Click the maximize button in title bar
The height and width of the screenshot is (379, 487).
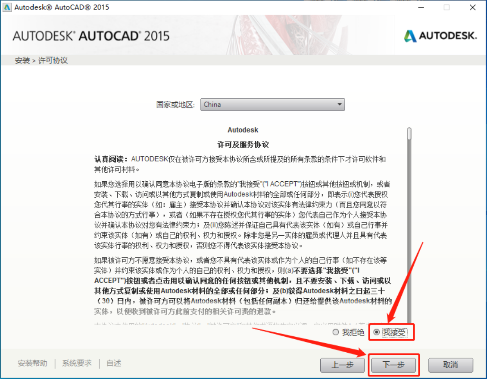click(446, 7)
